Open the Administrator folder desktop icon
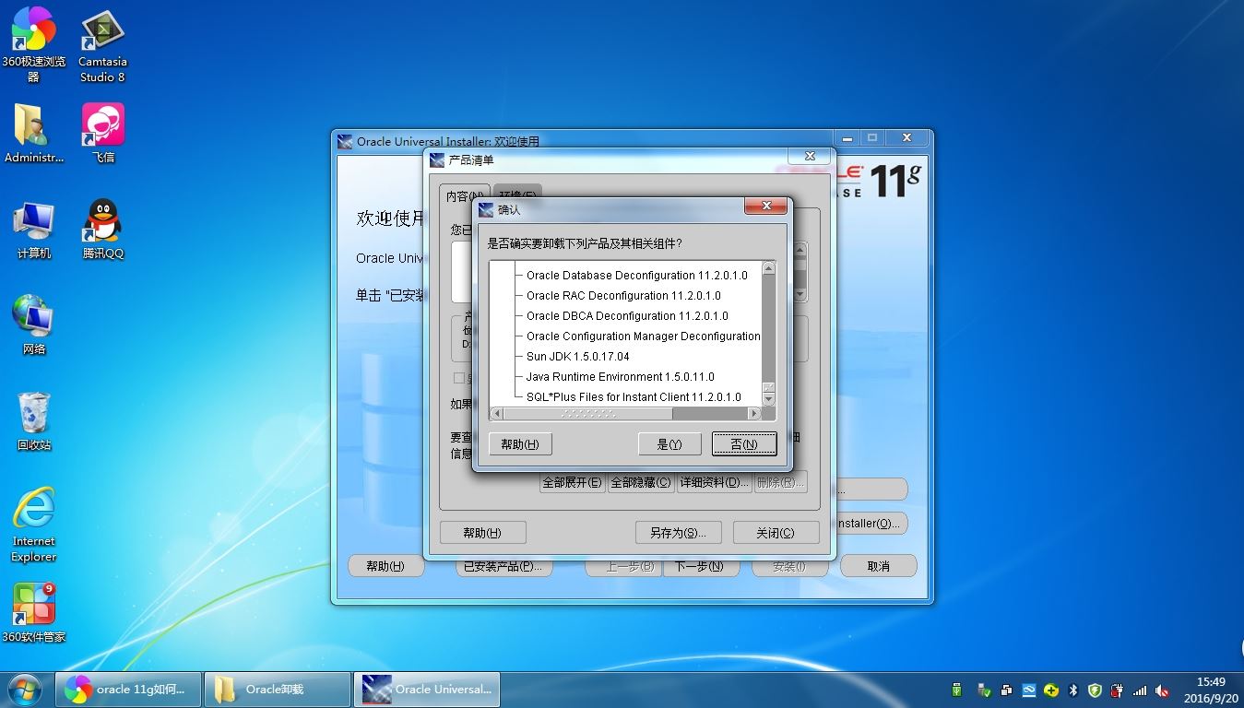Viewport: 1244px width, 708px height. point(33,132)
